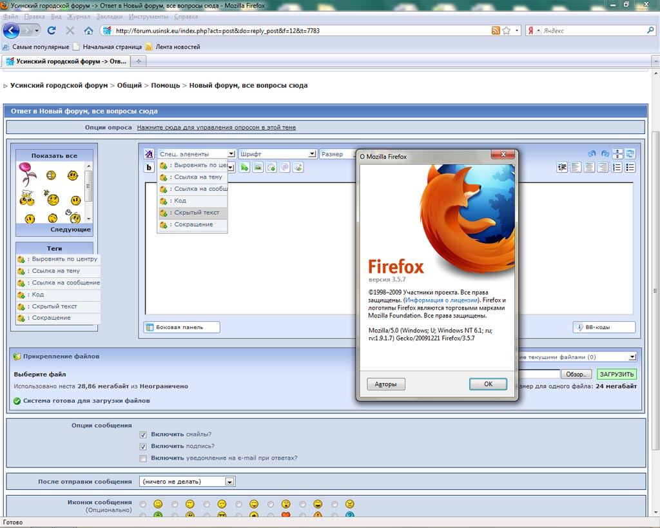Screen dimensions: 660x528
Task: Click the Firefox reload page icon
Action: (52, 30)
